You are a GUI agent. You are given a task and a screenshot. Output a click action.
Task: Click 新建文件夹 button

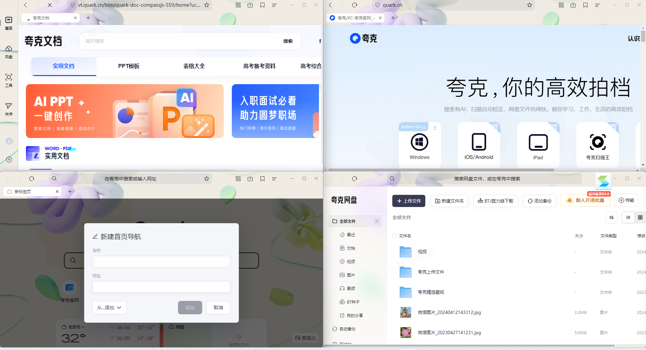pos(450,201)
